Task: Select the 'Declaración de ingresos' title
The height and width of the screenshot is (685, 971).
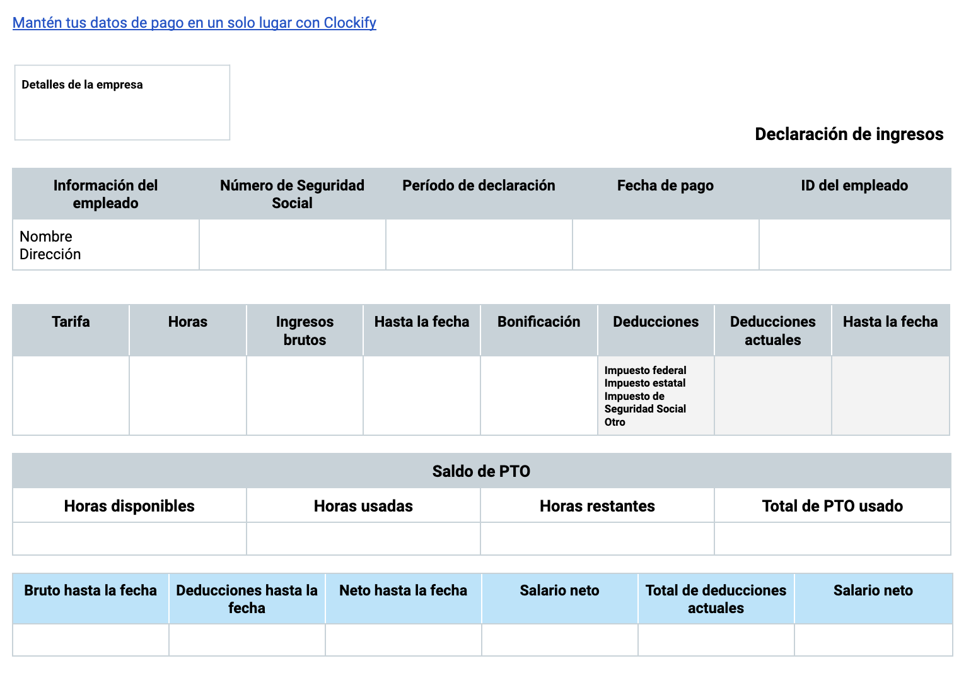Action: (x=849, y=134)
